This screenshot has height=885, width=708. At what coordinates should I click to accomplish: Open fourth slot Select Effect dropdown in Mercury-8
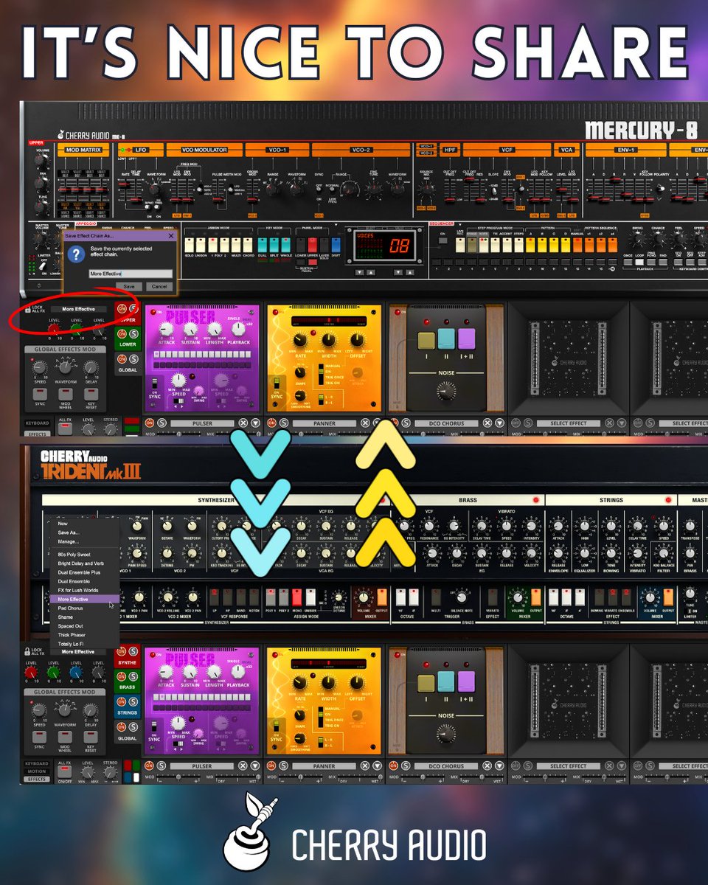point(622,423)
